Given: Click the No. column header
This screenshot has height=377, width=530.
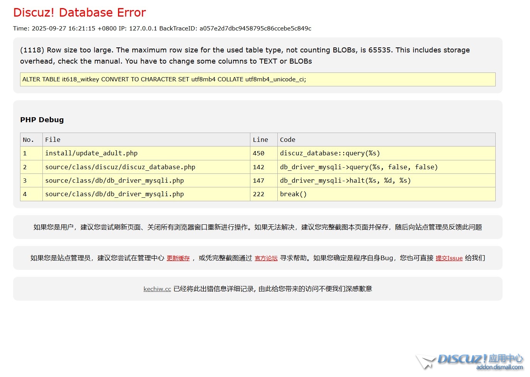Looking at the screenshot, I should 28,140.
